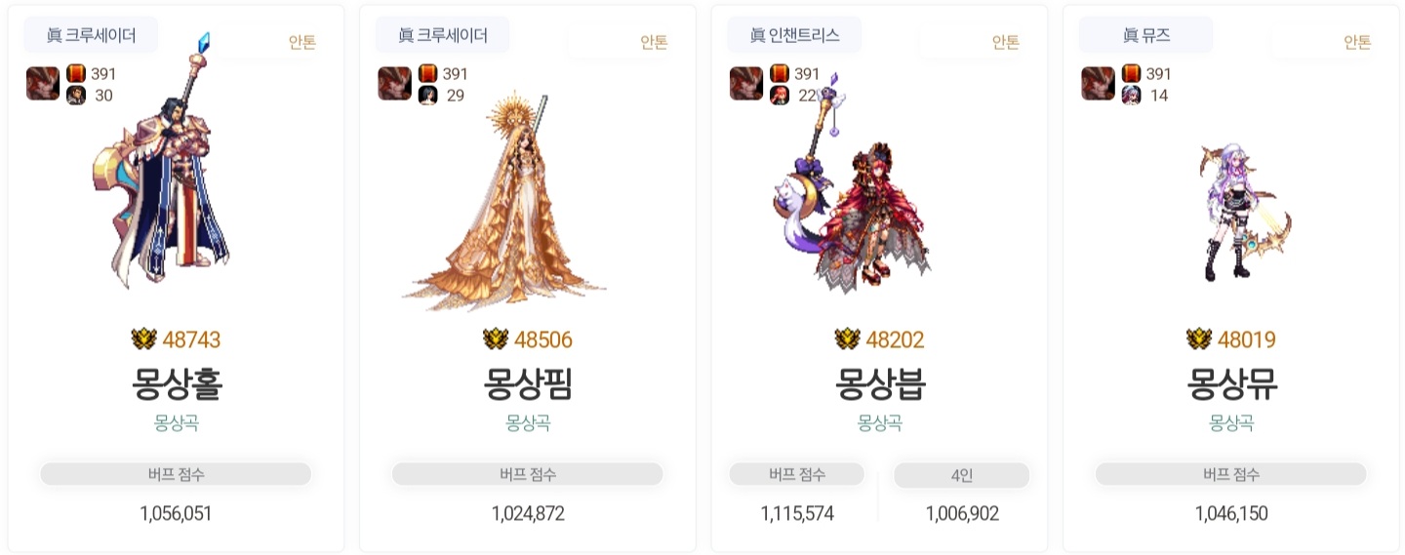Click the demon portrait icon on 몽상븝 card
The width and height of the screenshot is (1405, 555).
click(746, 83)
